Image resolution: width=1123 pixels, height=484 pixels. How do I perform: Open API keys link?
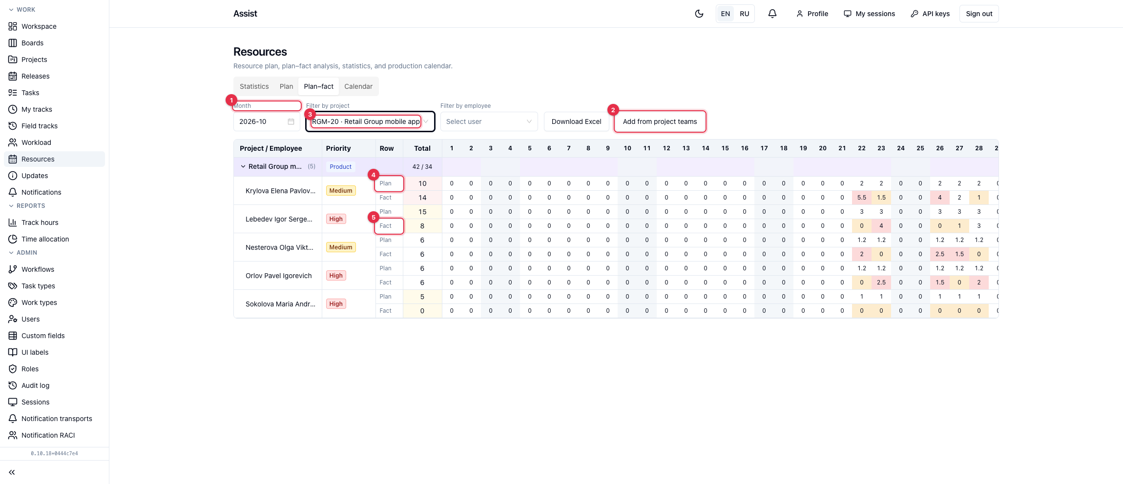[x=930, y=14]
